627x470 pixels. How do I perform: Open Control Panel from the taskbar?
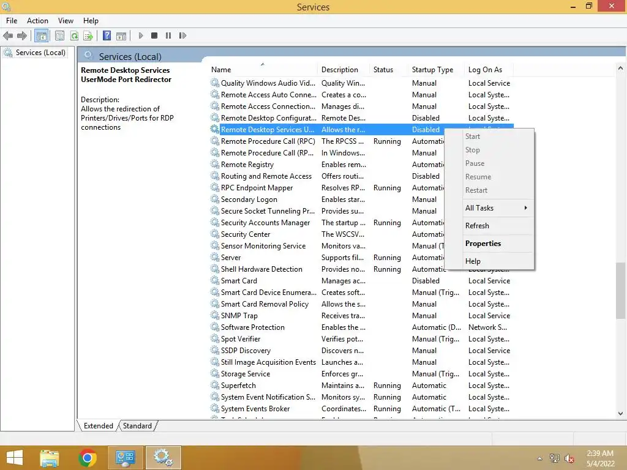click(x=125, y=458)
